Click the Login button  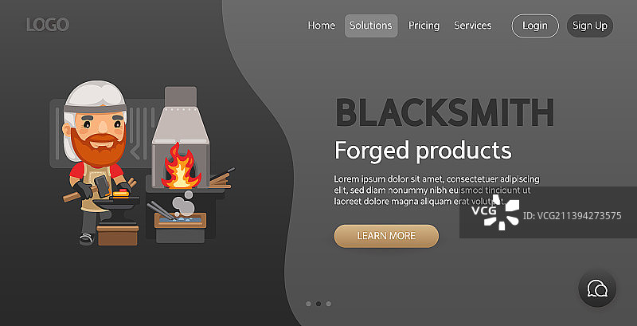535,26
